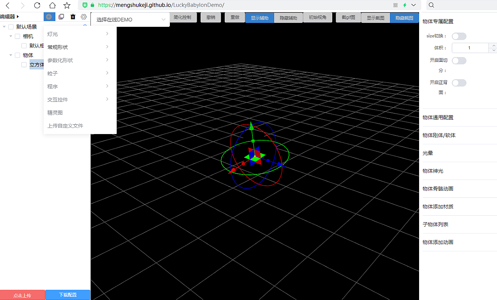Click the green Y-axis arrow gizmo handle
497x300 pixels.
point(252,126)
